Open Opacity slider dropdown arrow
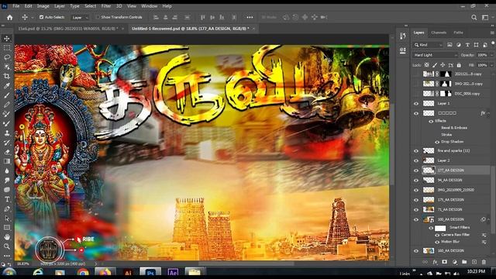 pos(492,55)
